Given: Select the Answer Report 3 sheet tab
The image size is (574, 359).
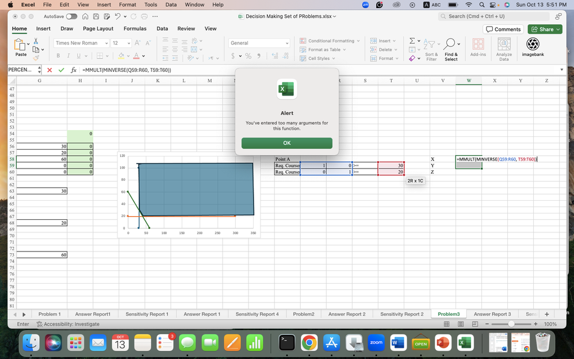Looking at the screenshot, I should (492, 314).
